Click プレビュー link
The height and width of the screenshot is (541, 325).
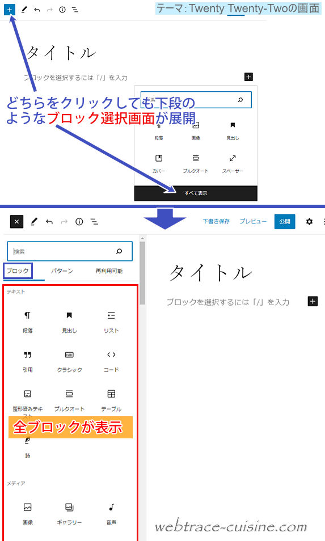[253, 222]
